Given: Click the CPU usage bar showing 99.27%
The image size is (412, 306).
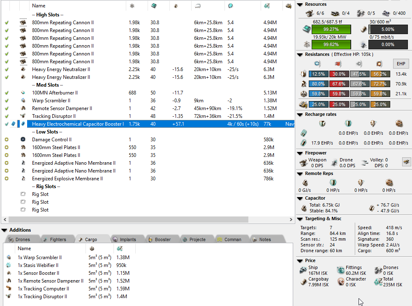Looking at the screenshot, I should tap(331, 30).
